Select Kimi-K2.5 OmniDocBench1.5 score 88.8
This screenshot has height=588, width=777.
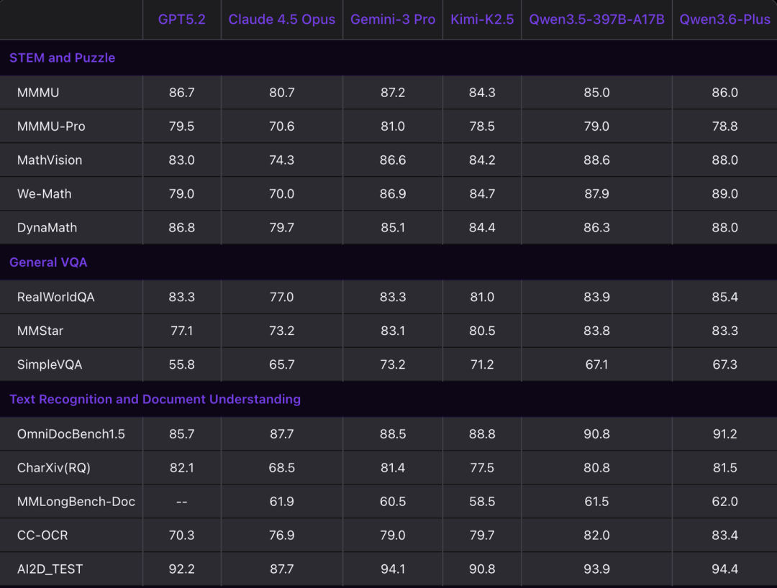pos(481,434)
